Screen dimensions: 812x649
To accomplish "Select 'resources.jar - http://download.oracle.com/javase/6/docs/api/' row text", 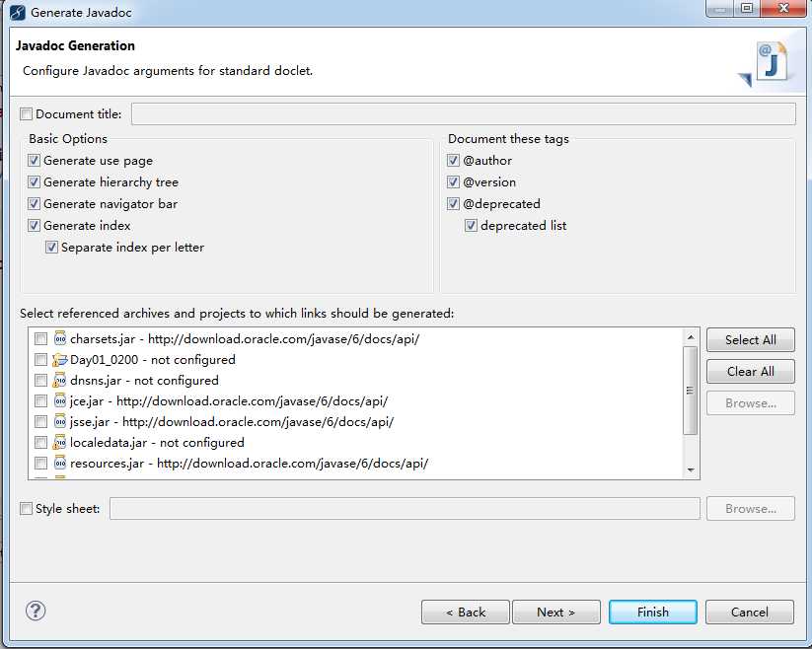I will pyautogui.click(x=249, y=464).
